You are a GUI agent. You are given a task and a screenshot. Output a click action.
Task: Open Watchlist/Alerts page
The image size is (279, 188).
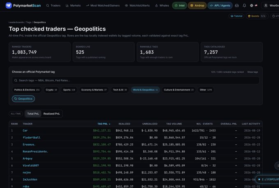coord(137,5)
